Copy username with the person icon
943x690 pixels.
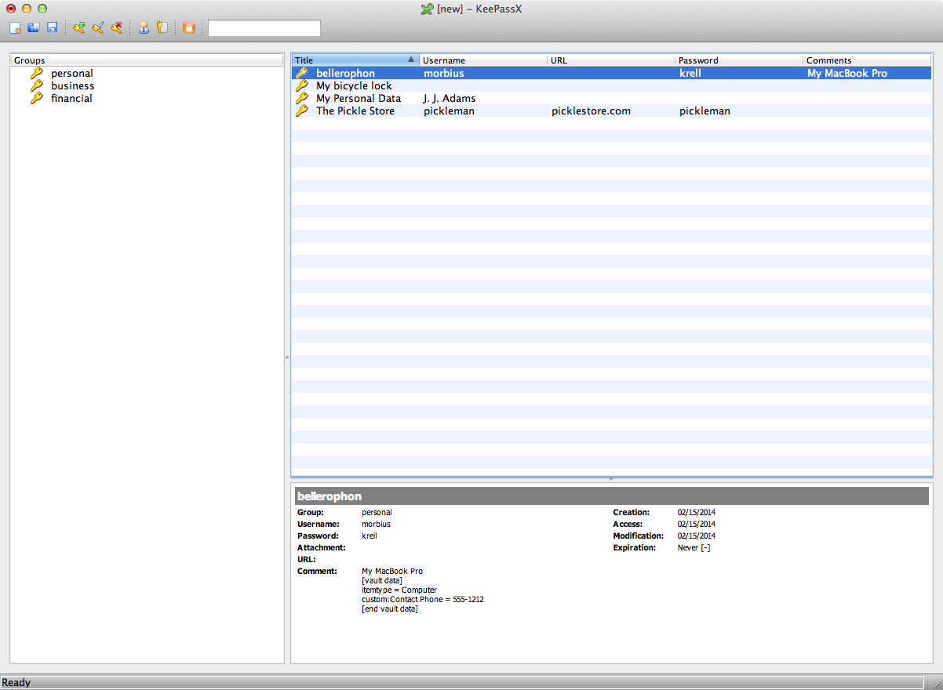[x=144, y=28]
